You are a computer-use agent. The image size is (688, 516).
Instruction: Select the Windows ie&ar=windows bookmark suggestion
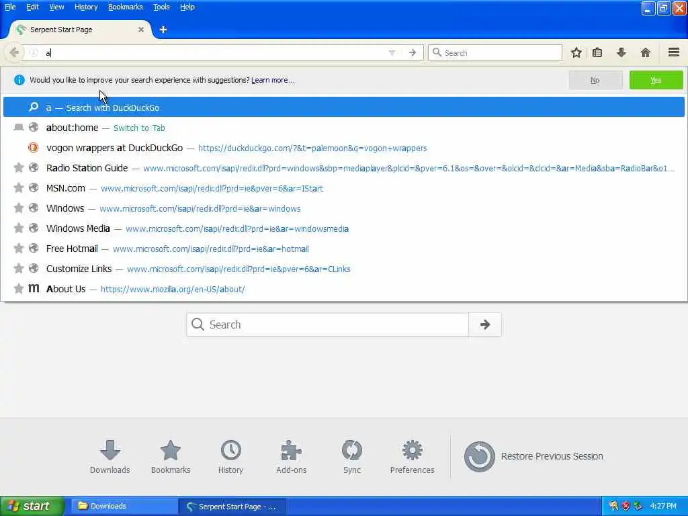tap(343, 208)
